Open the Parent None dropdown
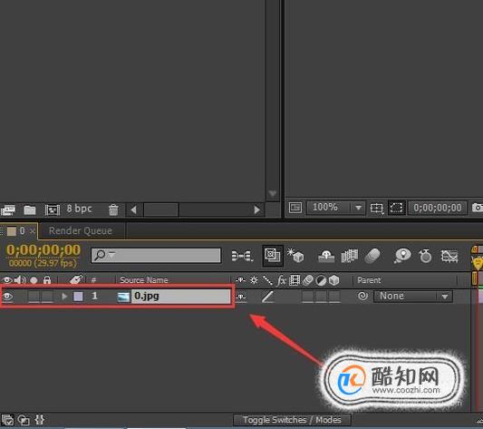Image resolution: width=483 pixels, height=429 pixels. click(413, 297)
